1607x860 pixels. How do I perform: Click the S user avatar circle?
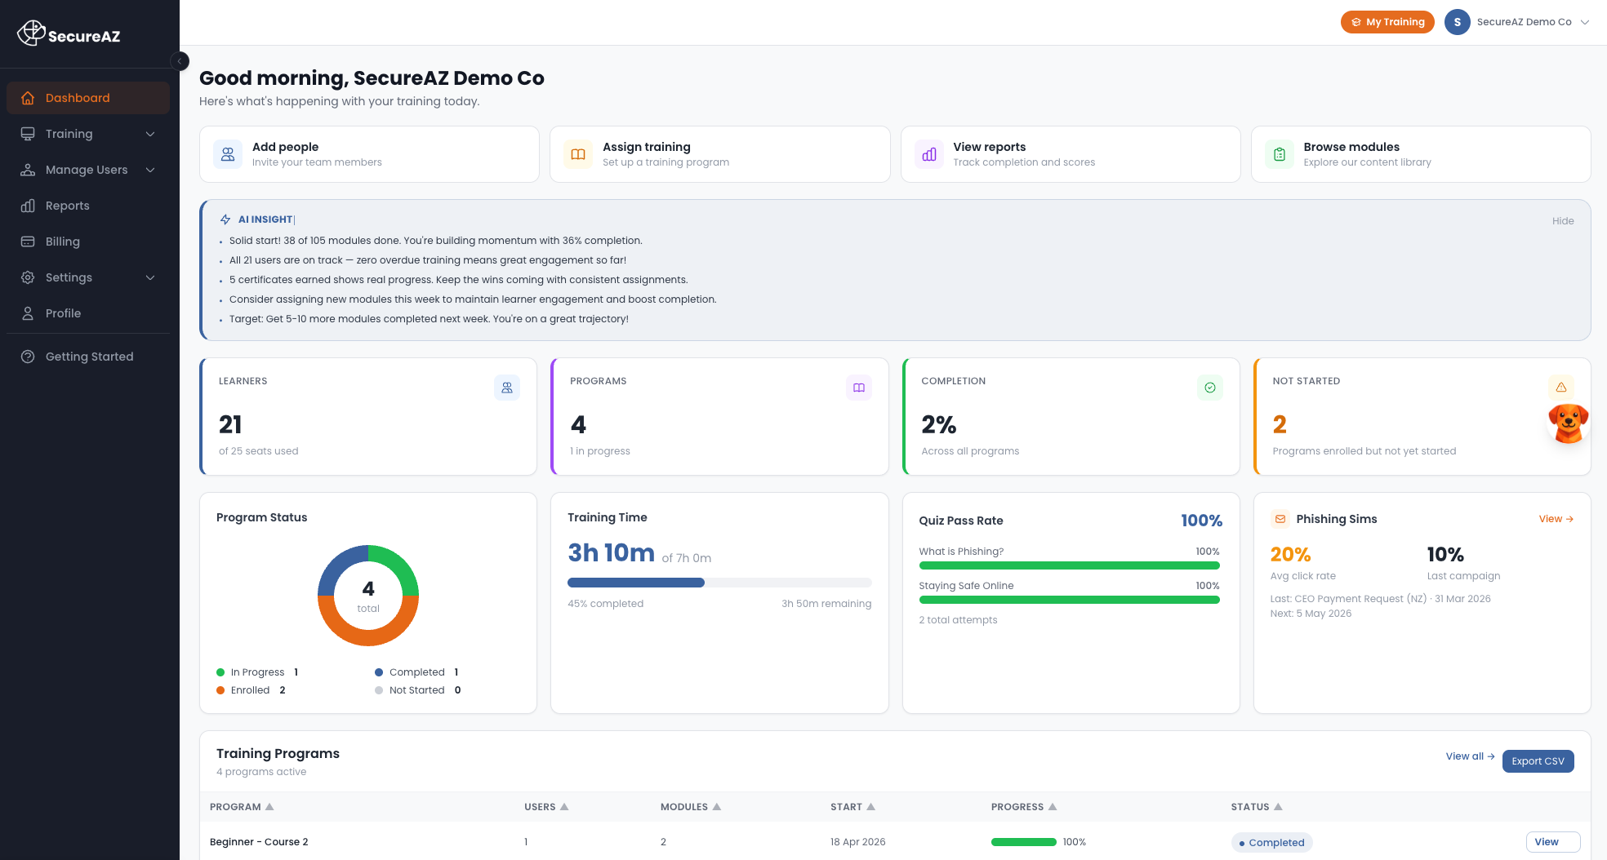tap(1458, 22)
